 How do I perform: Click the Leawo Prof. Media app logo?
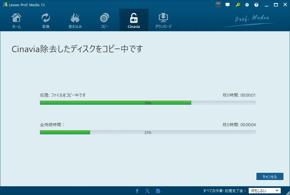tap(5, 5)
